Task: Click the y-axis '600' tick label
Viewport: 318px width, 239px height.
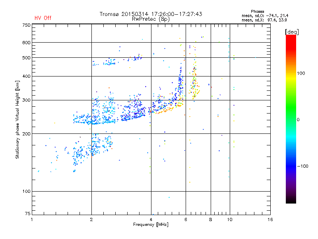Action: click(26, 43)
